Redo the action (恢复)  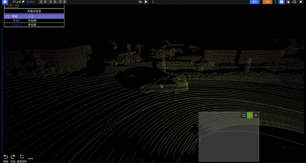(13, 157)
